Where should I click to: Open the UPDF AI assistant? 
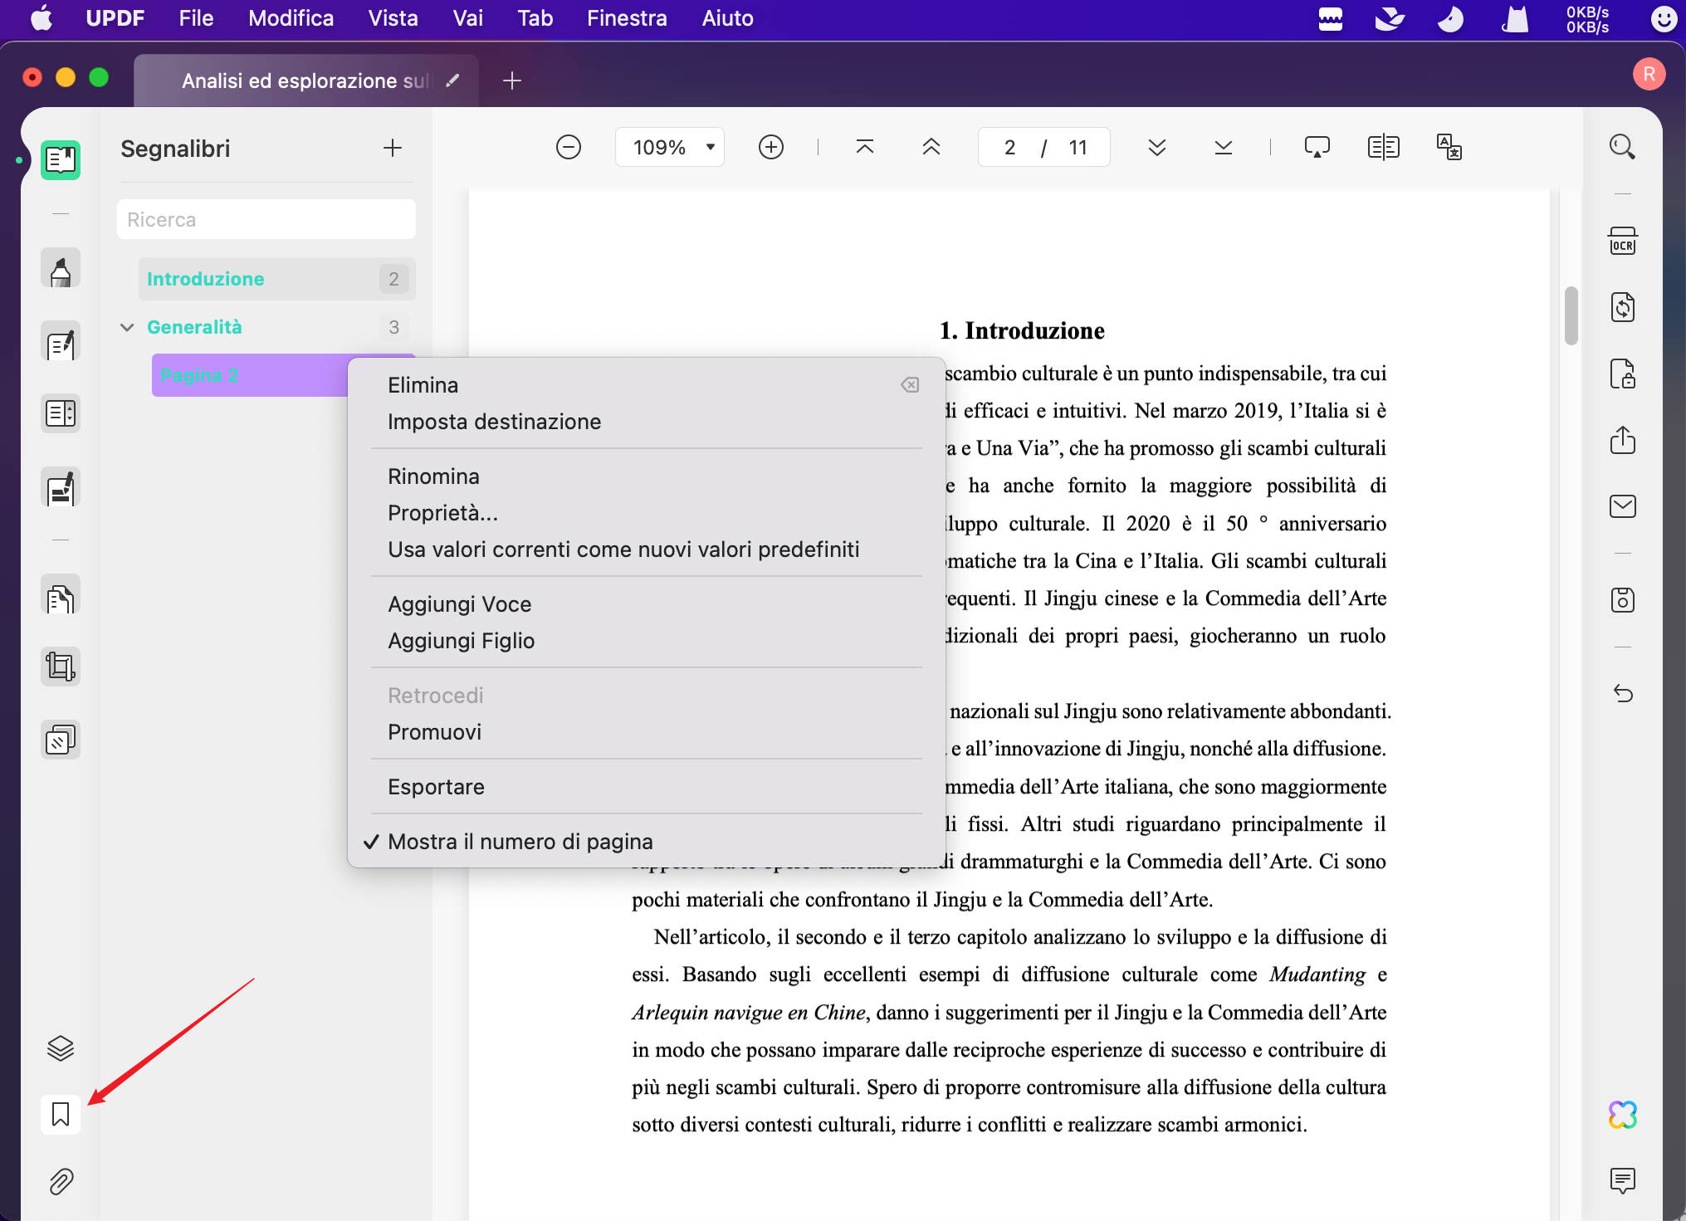click(x=1622, y=1115)
